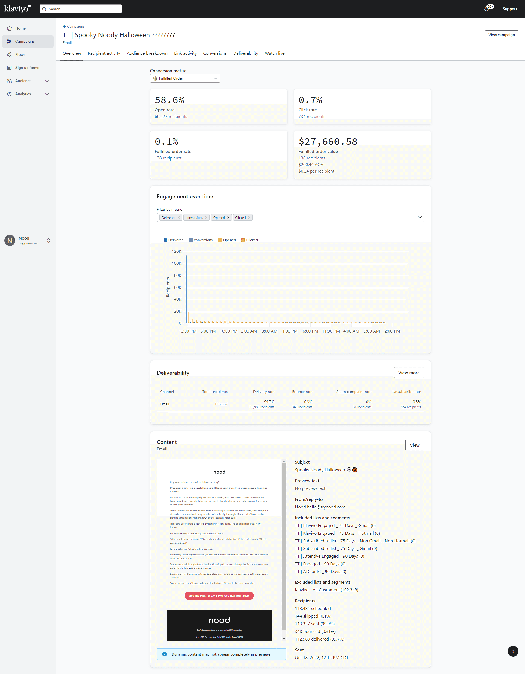
Task: Remove the Delivered metric chip
Action: click(179, 218)
